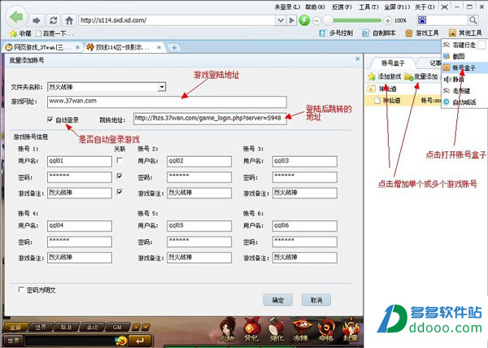Click chat panel down arrow button
The height and width of the screenshot is (348, 488).
146,327
